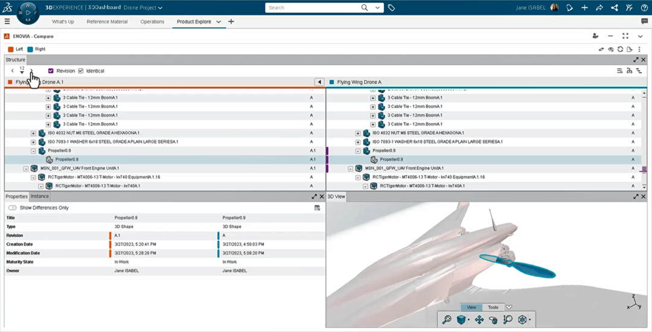
Task: Click the tree indent icon in Structure toolbar
Action: [x=639, y=71]
